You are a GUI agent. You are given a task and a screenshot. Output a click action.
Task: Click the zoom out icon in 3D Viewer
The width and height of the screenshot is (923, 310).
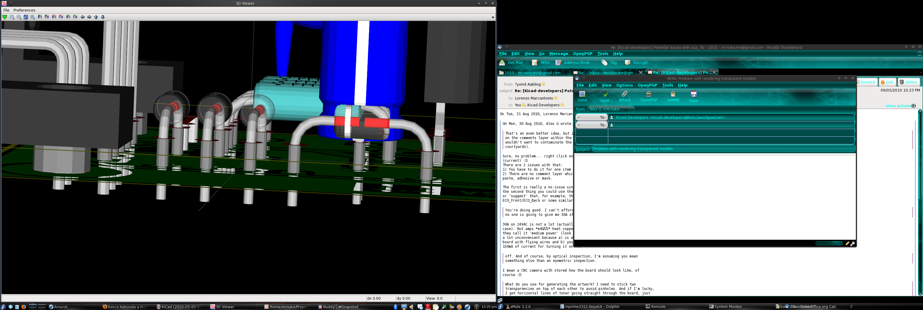(19, 17)
